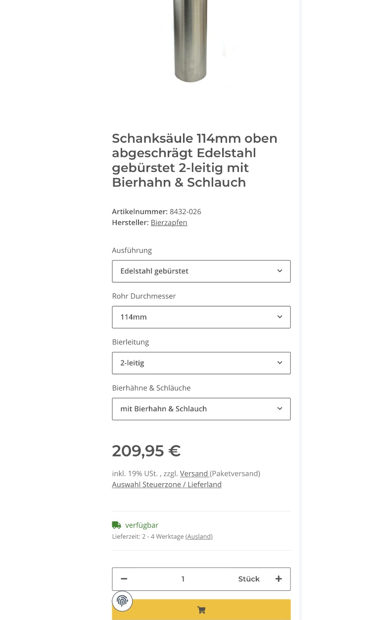Click chevron on mit Bierhahn & Schlauch
This screenshot has height=620, width=371.
click(279, 409)
